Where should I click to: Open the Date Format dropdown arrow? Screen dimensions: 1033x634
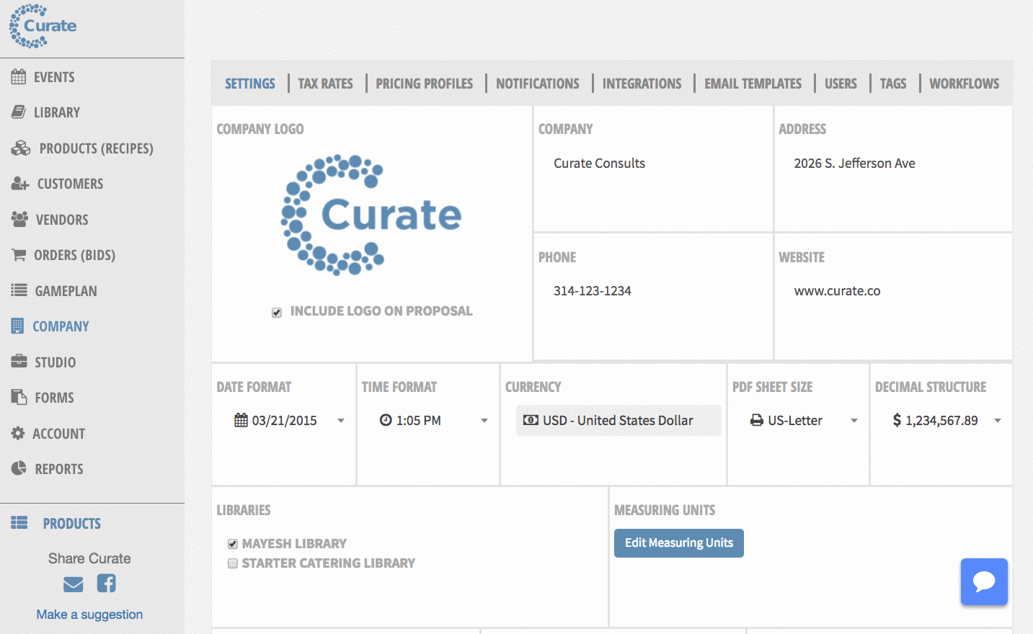(341, 421)
